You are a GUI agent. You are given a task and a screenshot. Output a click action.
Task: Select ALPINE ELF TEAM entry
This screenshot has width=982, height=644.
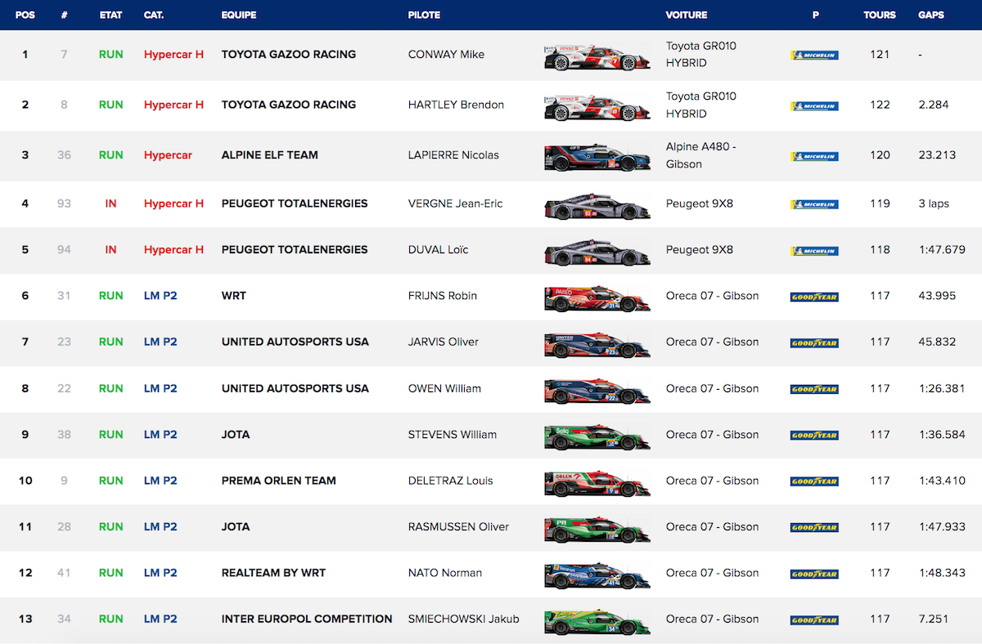click(269, 155)
